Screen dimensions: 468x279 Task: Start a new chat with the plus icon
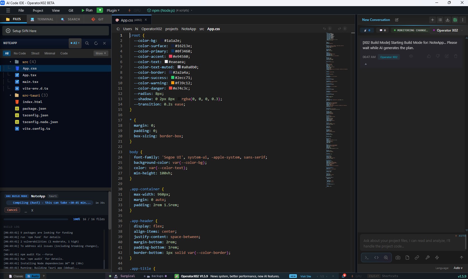click(433, 20)
